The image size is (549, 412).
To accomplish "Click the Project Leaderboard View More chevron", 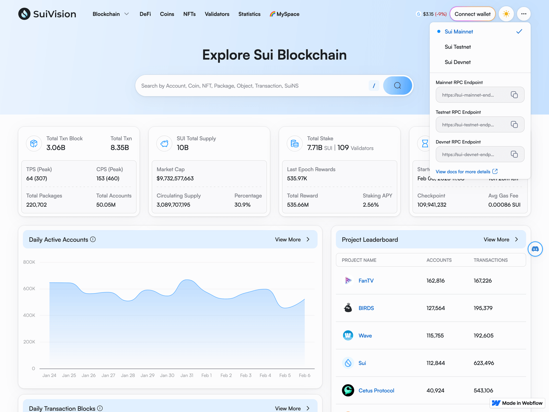I will [x=516, y=239].
